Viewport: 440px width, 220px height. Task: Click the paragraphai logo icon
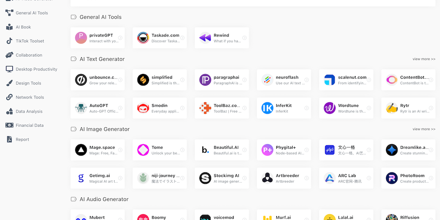(x=205, y=80)
